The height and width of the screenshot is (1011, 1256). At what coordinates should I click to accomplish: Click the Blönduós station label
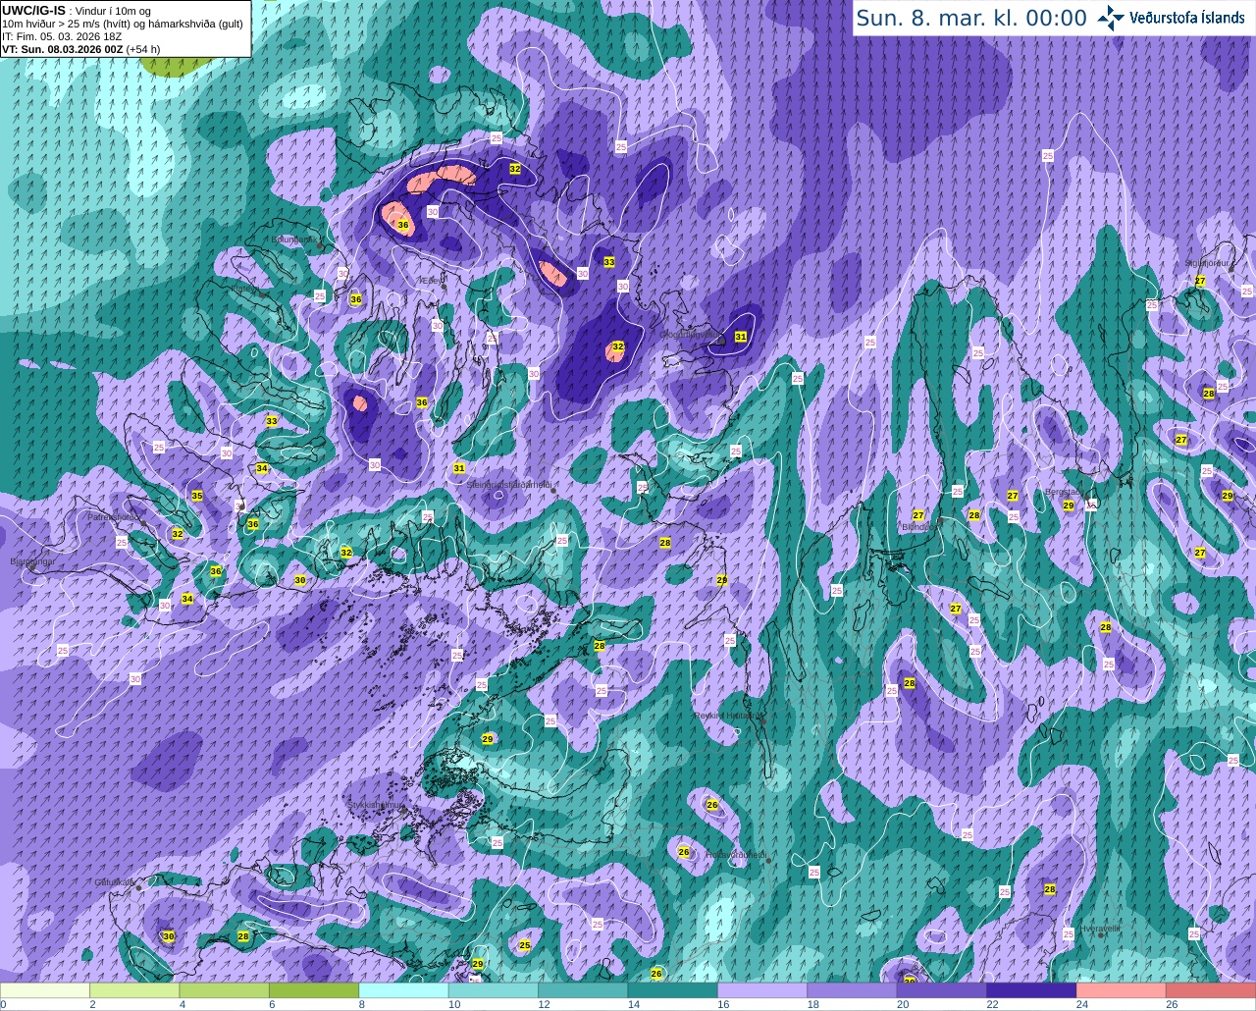(919, 527)
